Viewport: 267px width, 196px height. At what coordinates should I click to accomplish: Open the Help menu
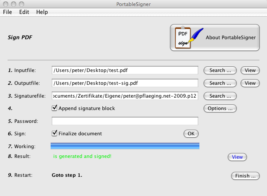coord(42,12)
